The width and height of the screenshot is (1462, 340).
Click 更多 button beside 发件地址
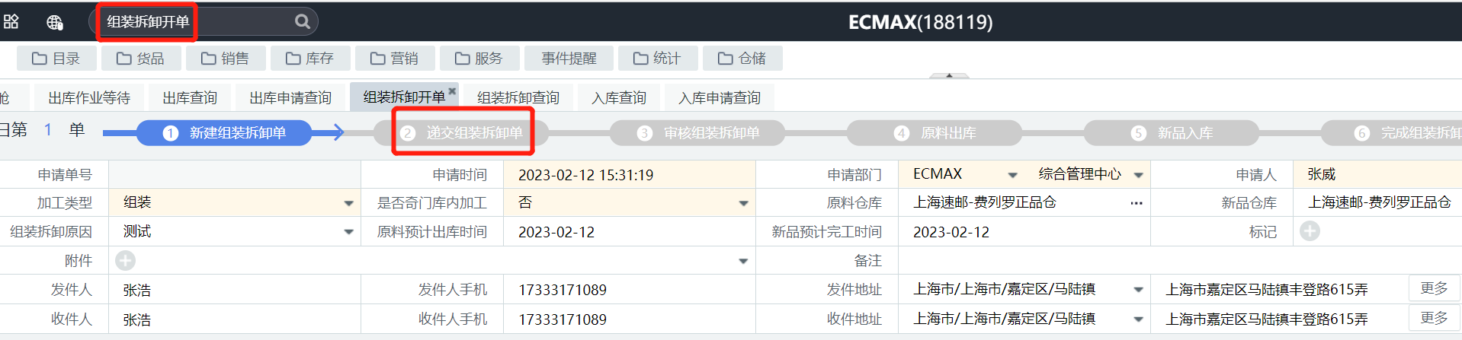point(1434,289)
